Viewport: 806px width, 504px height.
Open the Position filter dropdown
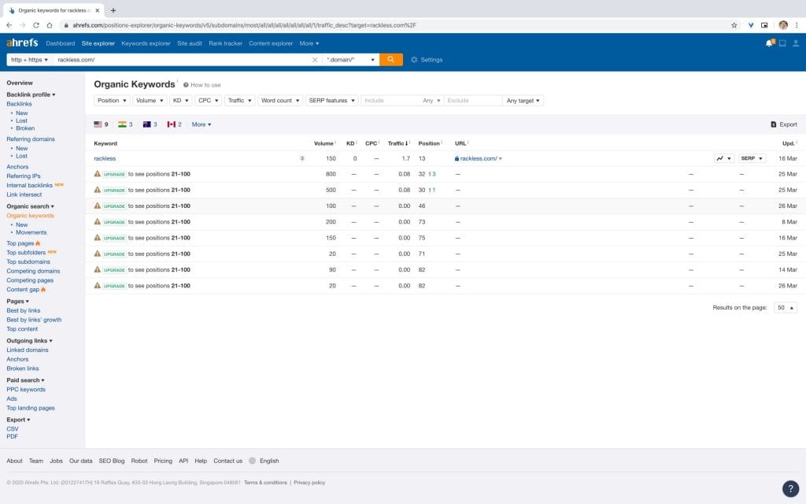[x=112, y=101]
